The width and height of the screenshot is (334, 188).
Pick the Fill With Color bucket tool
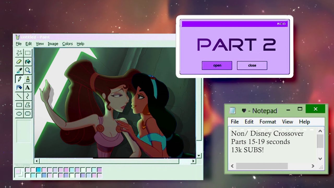point(28,62)
